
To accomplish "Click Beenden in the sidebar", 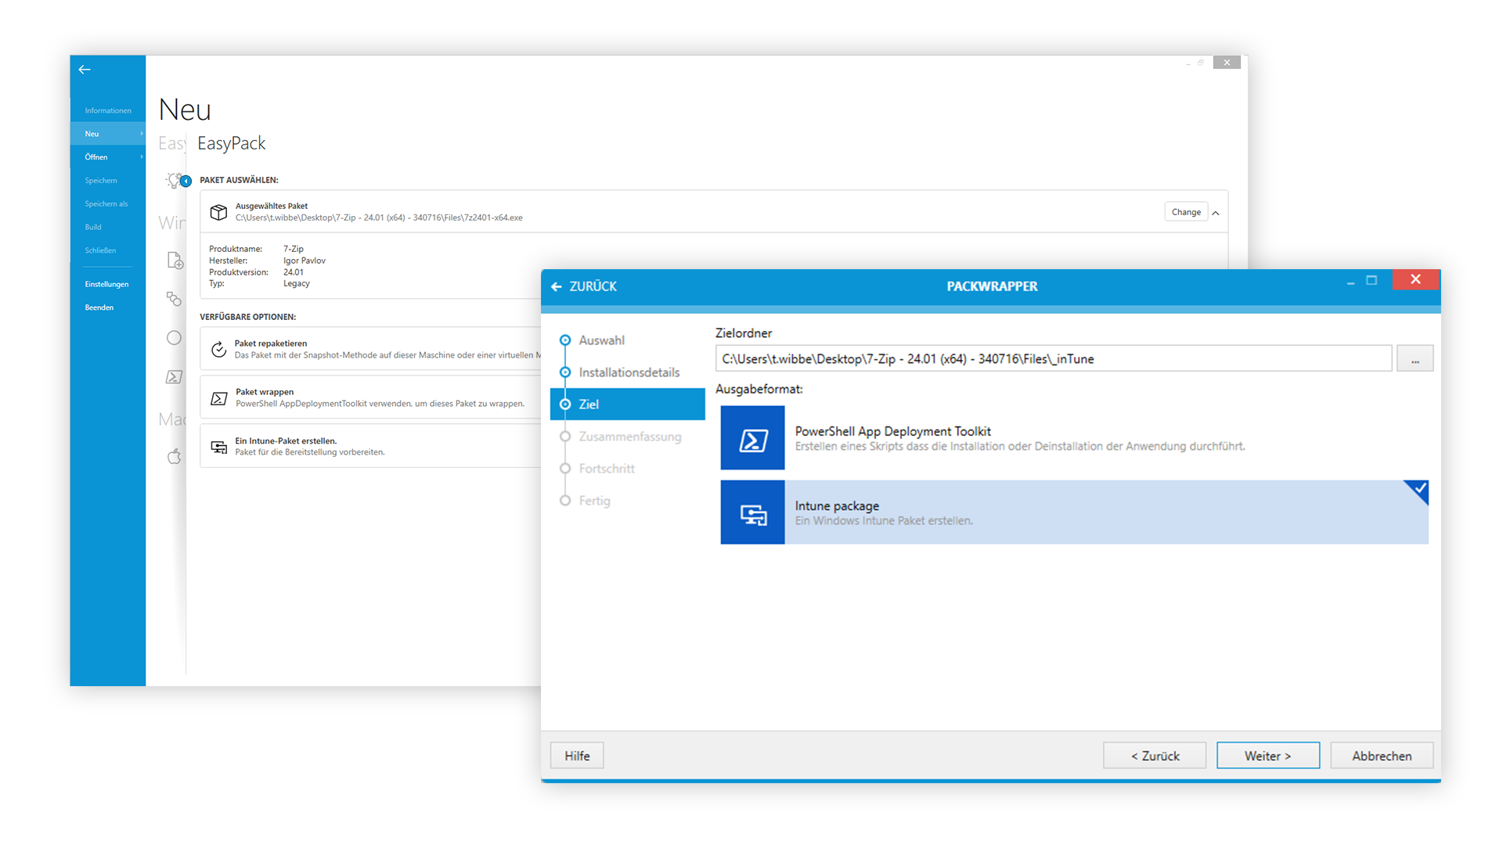I will pos(108,307).
